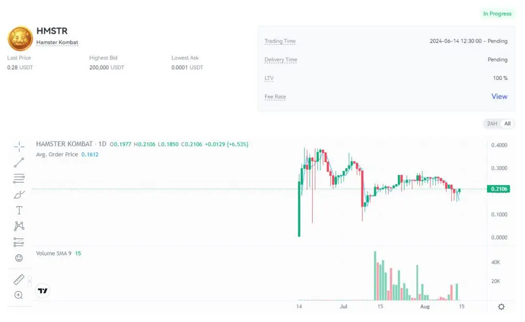The image size is (525, 322).
Task: Switch chart range to 24H
Action: (492, 124)
